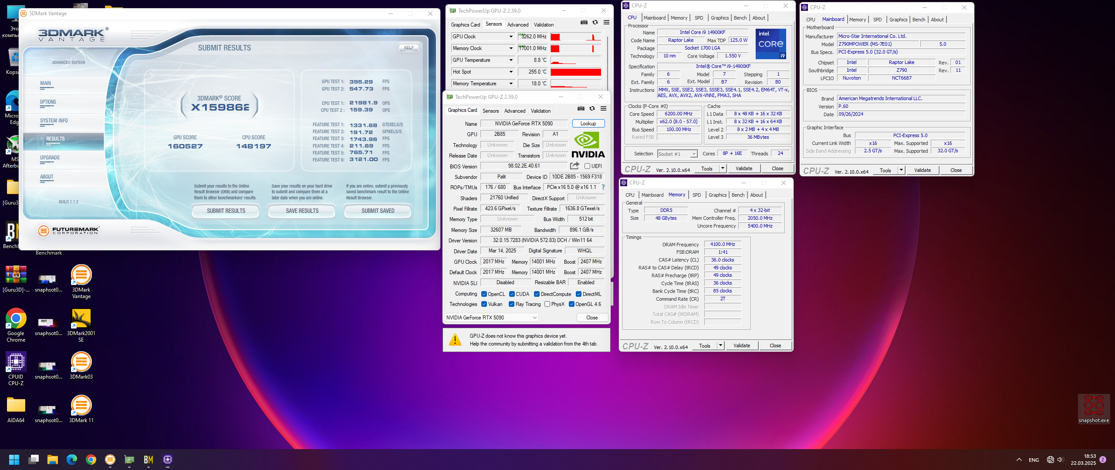Viewport: 1115px width, 470px height.
Task: Toggle DirectCompute checkbox in GPU-Z
Action: point(537,294)
